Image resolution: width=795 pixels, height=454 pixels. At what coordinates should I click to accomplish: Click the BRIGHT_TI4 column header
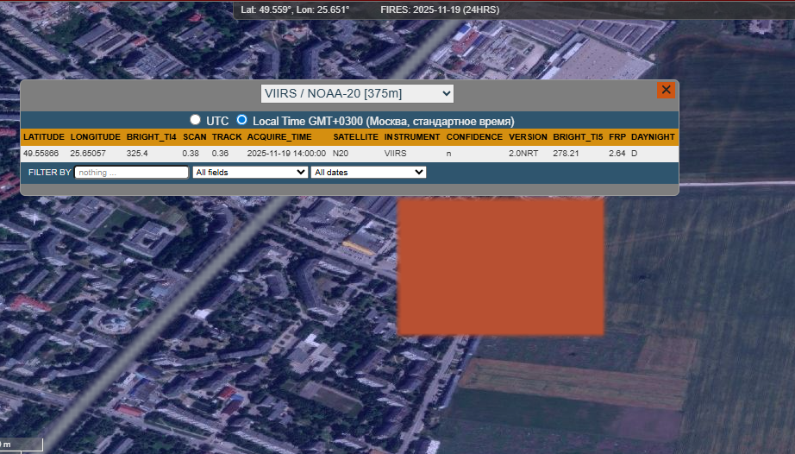click(x=151, y=137)
